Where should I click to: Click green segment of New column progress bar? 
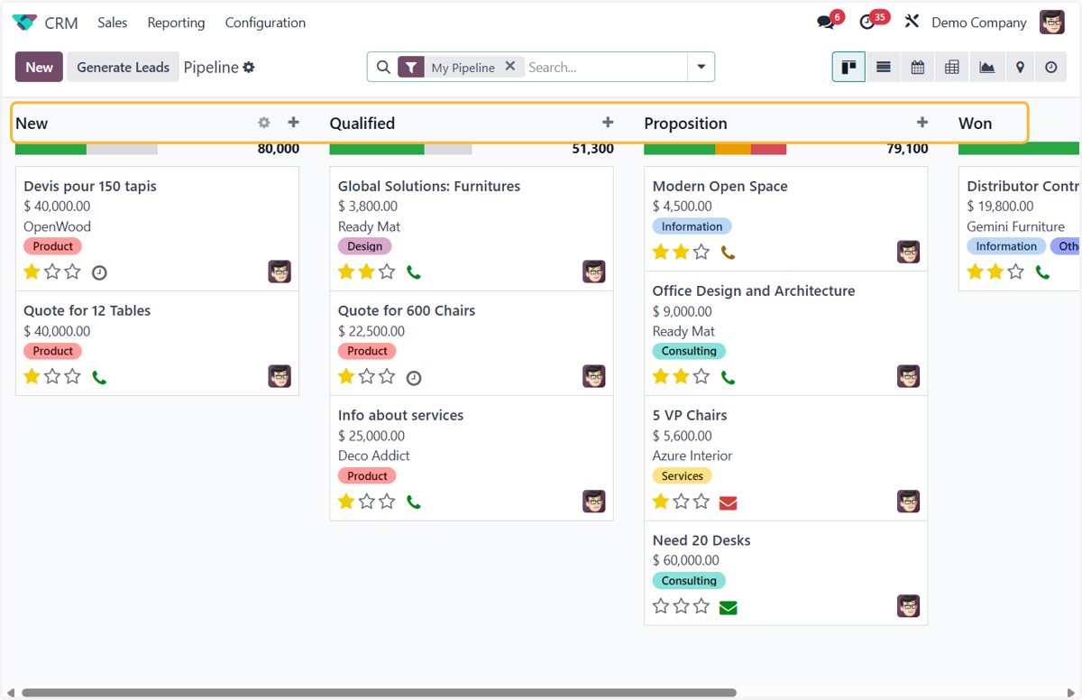tap(50, 149)
